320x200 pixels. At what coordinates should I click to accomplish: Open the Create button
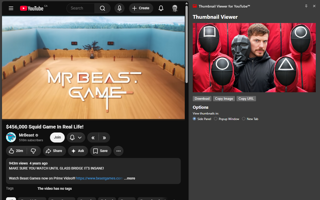coord(141,8)
